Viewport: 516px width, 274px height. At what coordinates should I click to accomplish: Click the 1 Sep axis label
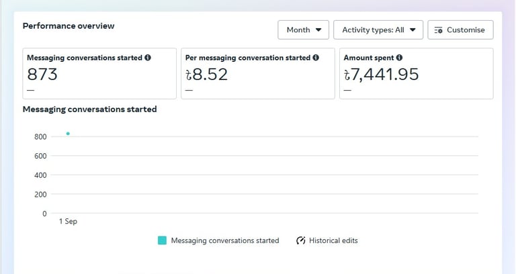tap(68, 222)
